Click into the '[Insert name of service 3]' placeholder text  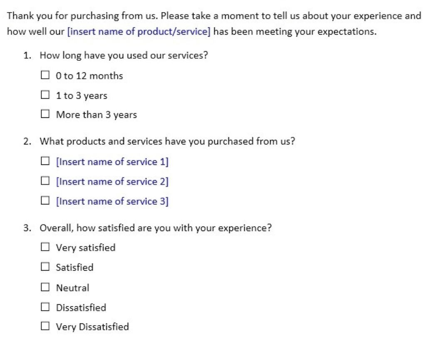click(112, 201)
